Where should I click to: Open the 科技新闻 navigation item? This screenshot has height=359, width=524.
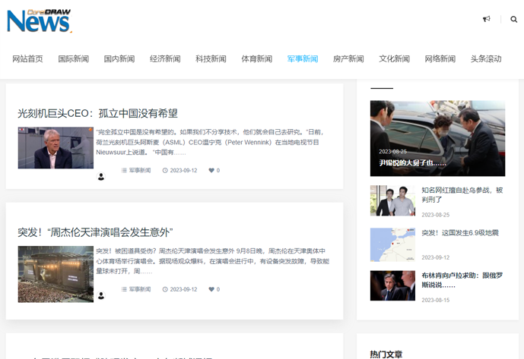coord(211,59)
